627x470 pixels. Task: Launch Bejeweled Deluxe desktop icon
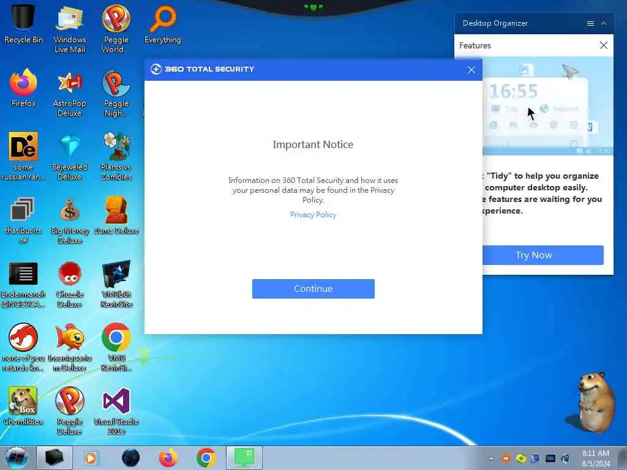tap(70, 156)
